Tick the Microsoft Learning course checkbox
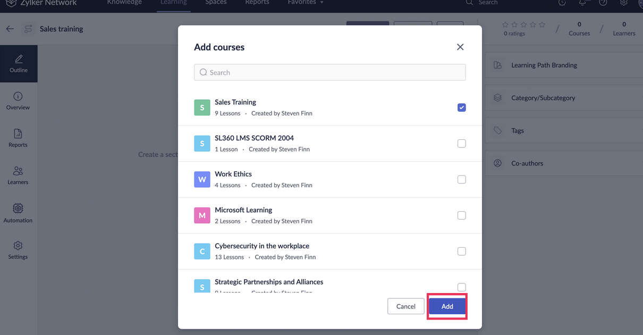Image resolution: width=643 pixels, height=335 pixels. pyautogui.click(x=461, y=215)
